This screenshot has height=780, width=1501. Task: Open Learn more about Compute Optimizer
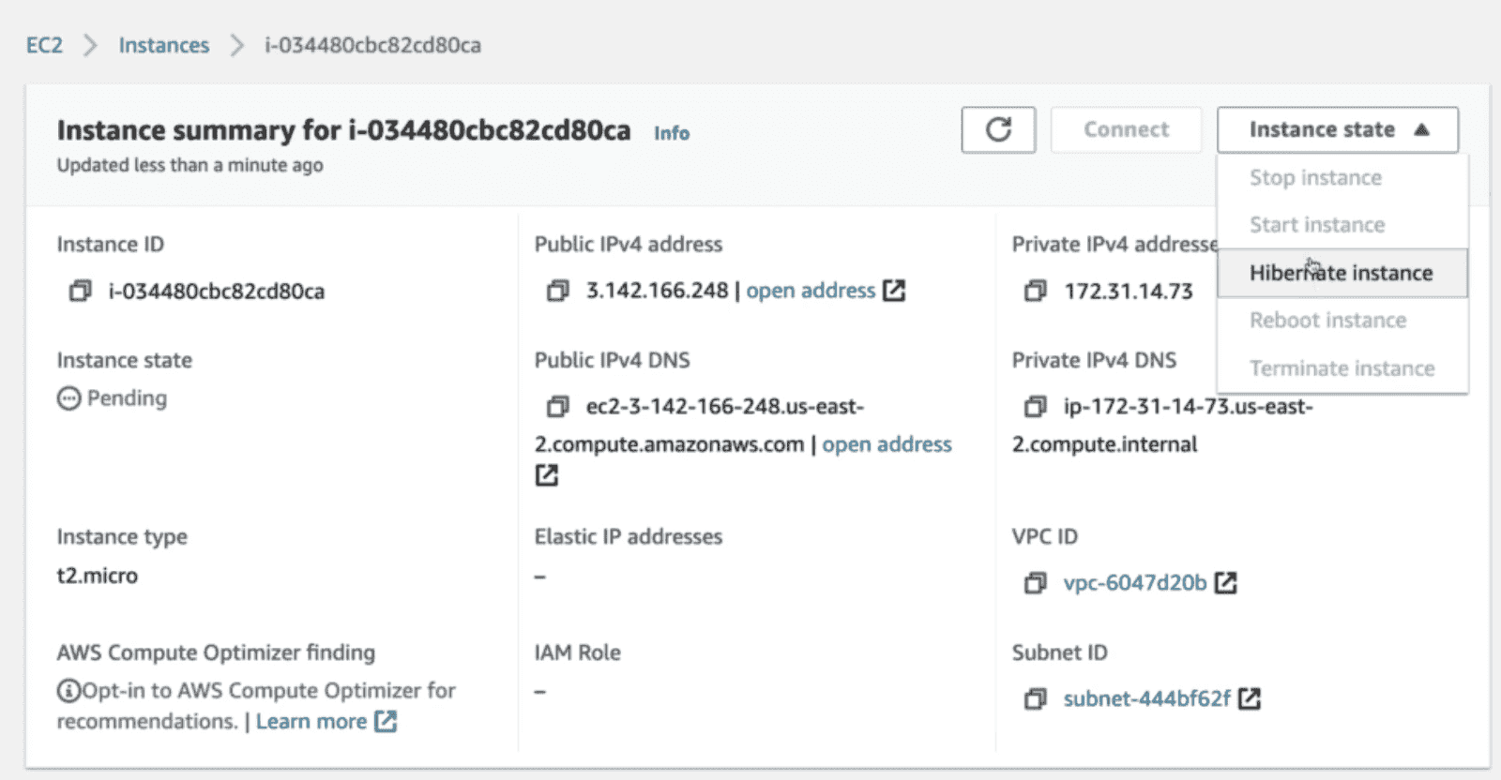tap(311, 721)
